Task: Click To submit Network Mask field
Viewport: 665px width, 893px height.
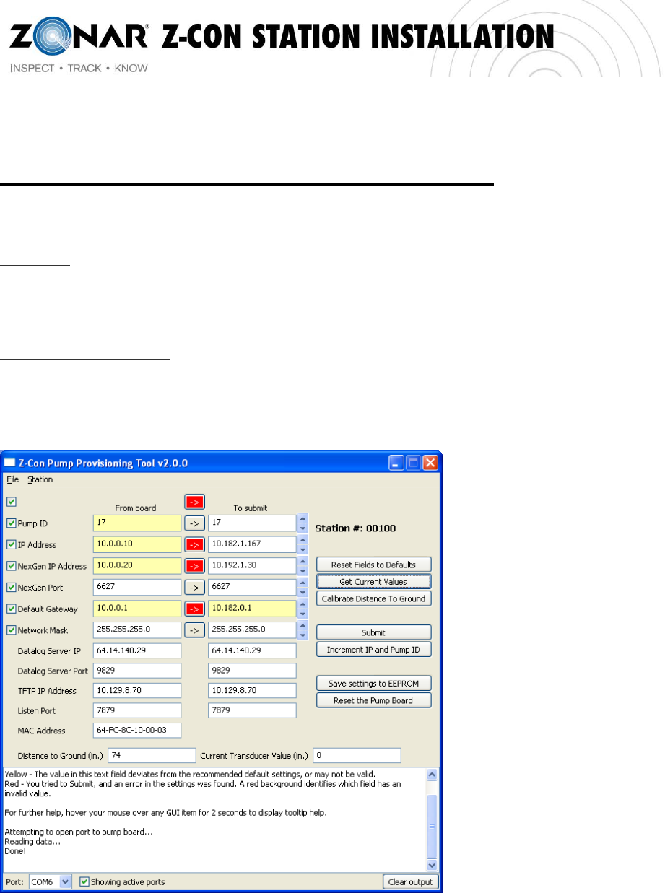Action: (x=252, y=630)
